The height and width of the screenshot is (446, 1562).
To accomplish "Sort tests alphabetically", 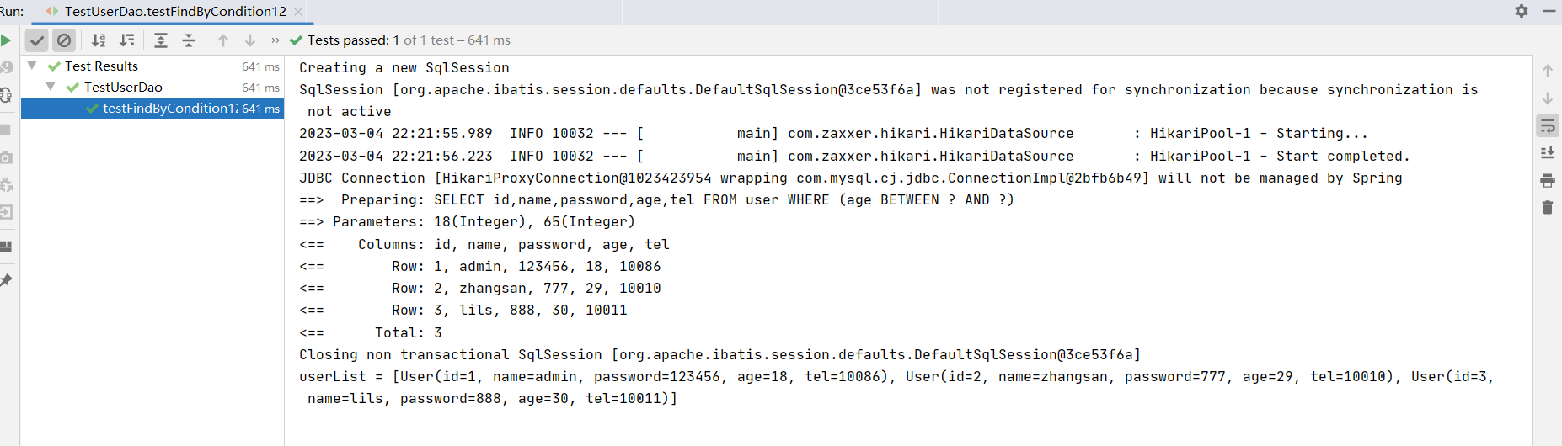I will click(99, 40).
